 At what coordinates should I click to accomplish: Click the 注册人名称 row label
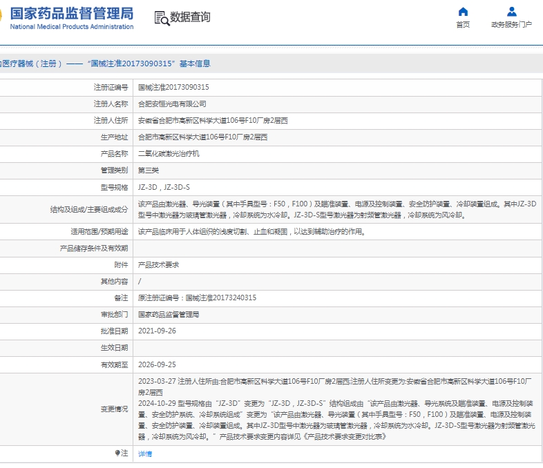[x=111, y=104]
